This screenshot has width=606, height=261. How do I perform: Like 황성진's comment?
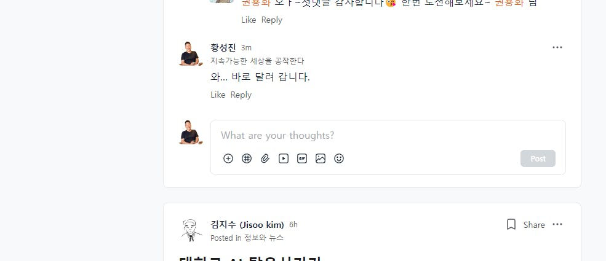(x=218, y=95)
